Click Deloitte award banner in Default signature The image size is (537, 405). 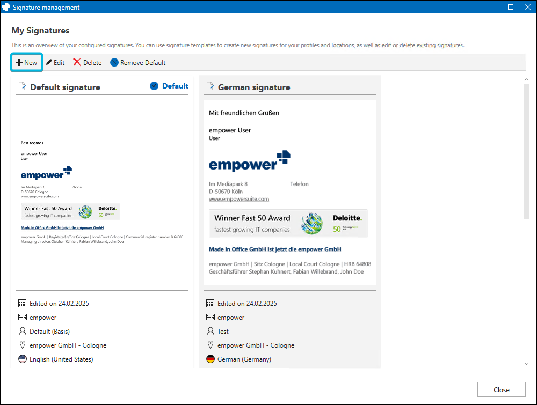(70, 212)
